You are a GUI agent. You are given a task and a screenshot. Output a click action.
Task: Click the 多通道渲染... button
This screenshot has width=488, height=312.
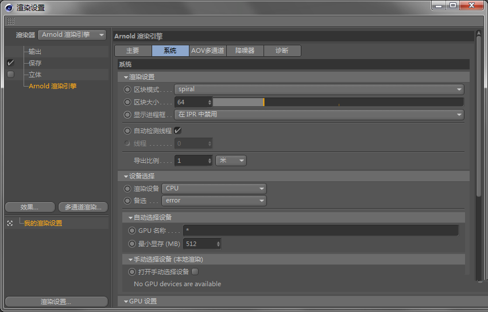(83, 207)
